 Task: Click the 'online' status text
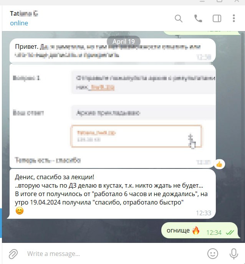pos(19,23)
